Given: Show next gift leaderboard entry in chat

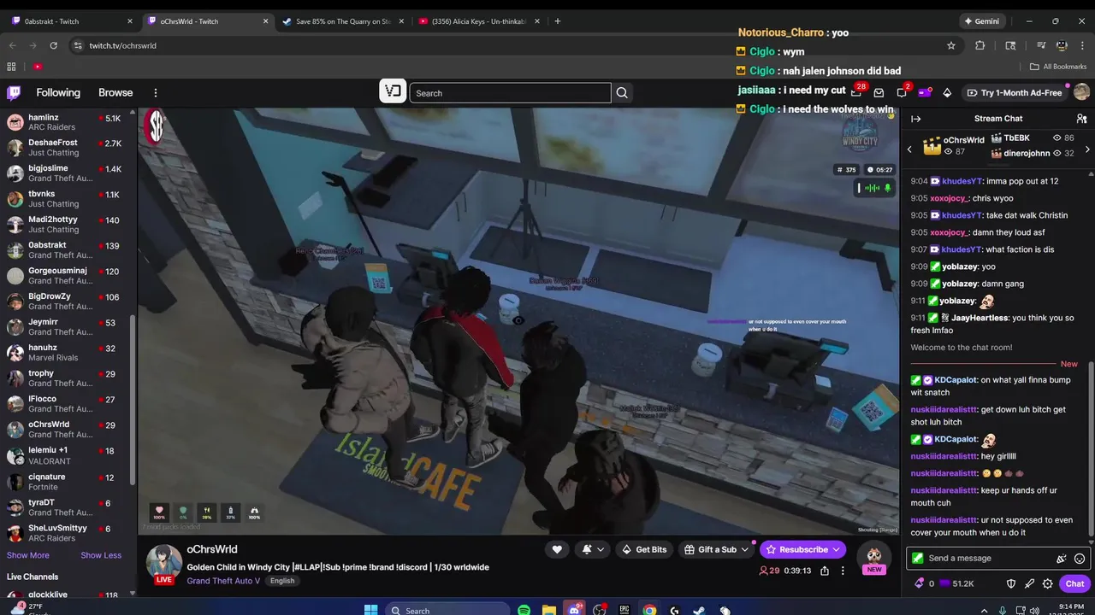Looking at the screenshot, I should click(1087, 149).
